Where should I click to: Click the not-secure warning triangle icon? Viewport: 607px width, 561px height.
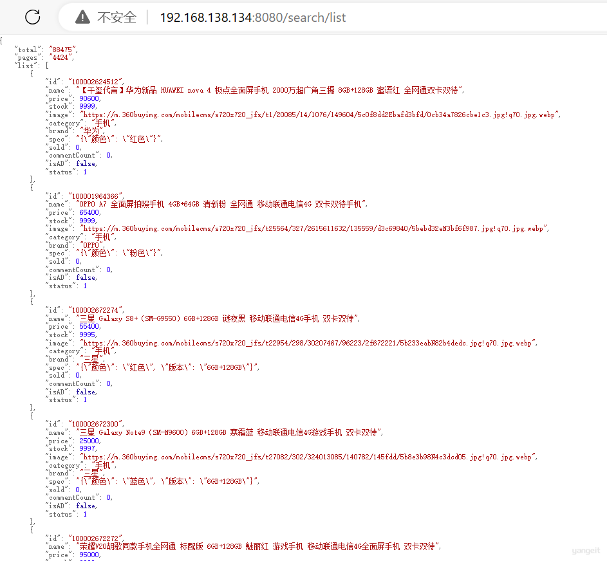[x=82, y=17]
